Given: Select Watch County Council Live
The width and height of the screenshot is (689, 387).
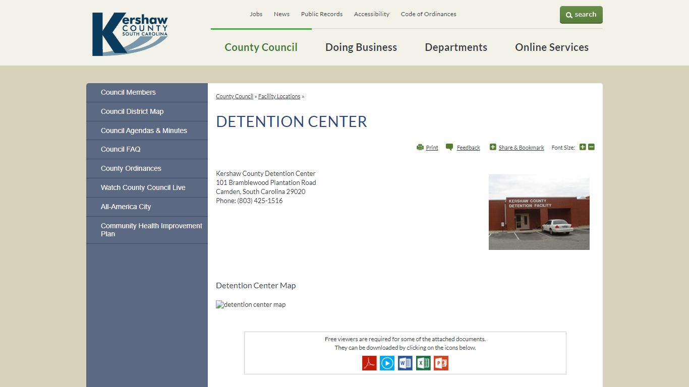Looking at the screenshot, I should (x=147, y=188).
